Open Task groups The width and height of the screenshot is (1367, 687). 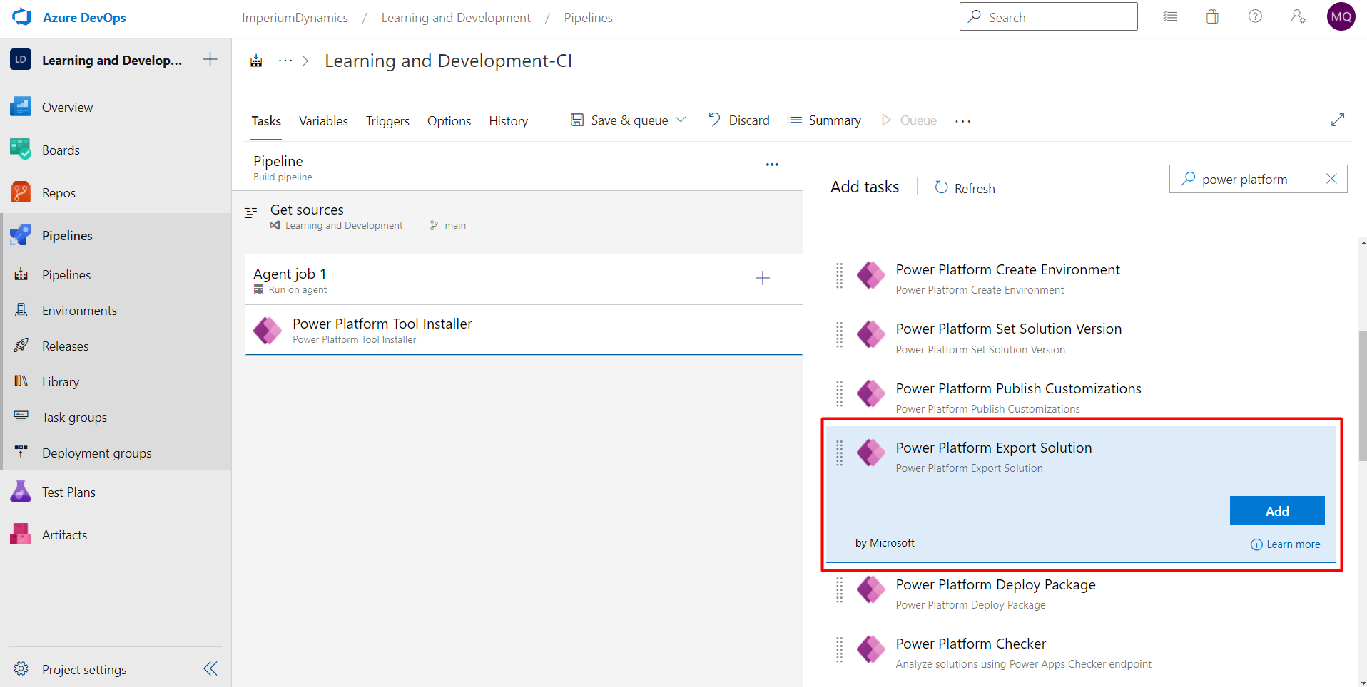(74, 417)
